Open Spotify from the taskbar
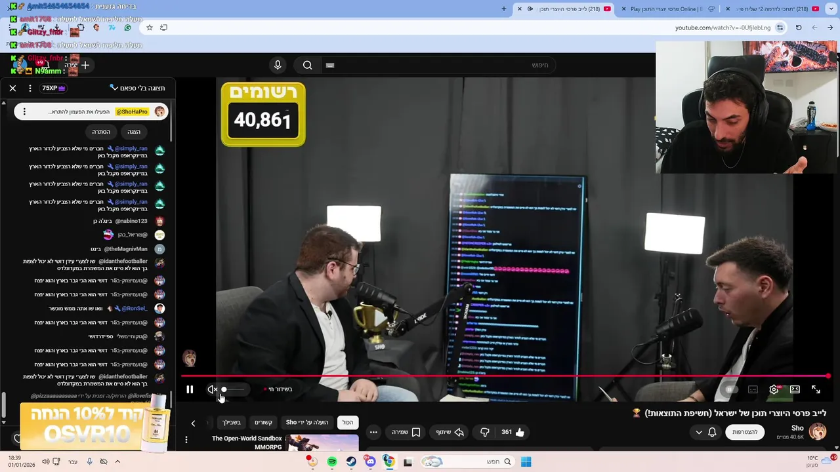This screenshot has height=472, width=840. click(332, 462)
